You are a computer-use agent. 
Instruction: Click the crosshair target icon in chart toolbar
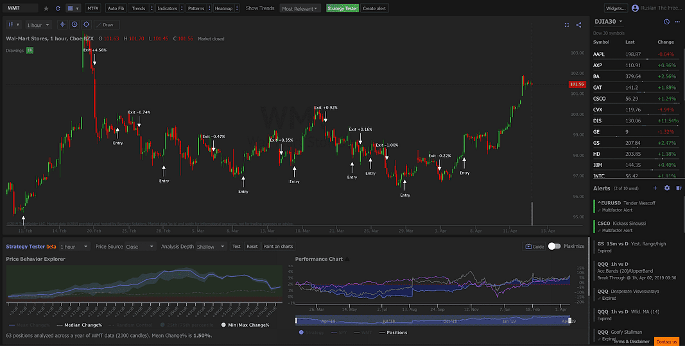click(86, 24)
